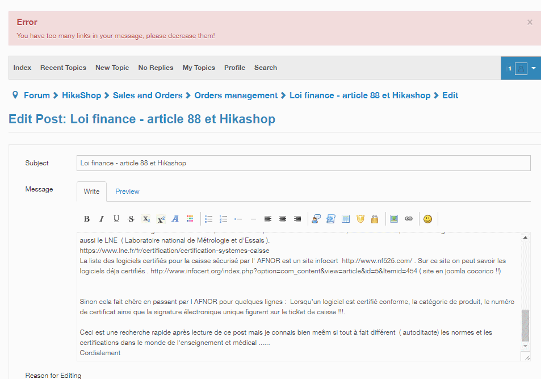Click the message scrollbar down arrow

coord(525,346)
